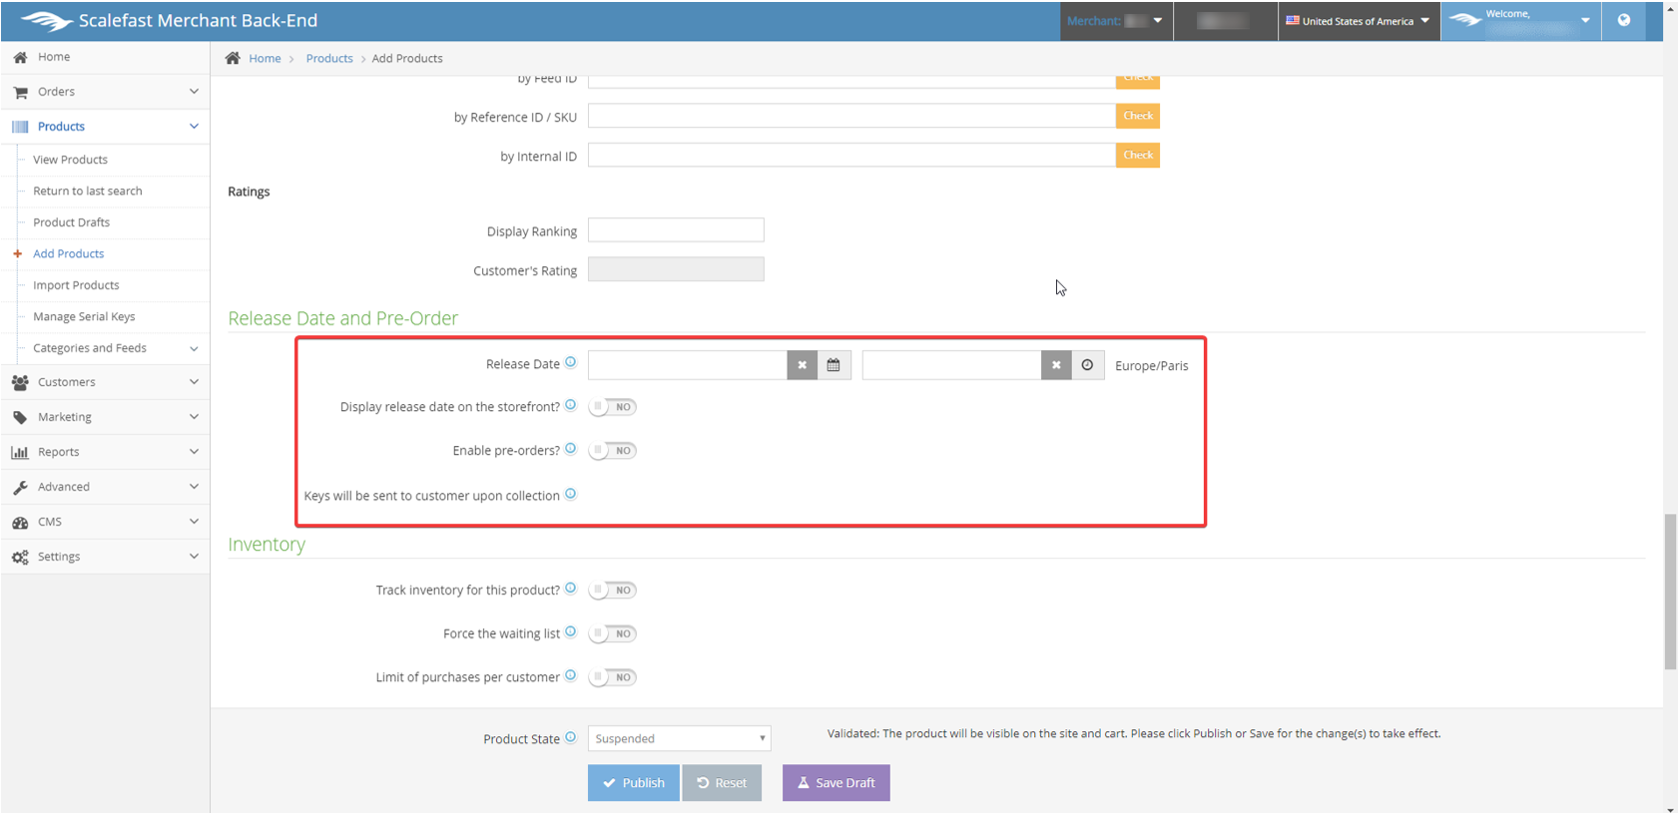The height and width of the screenshot is (813, 1679).
Task: Click the Release Date time clock icon
Action: (1087, 365)
